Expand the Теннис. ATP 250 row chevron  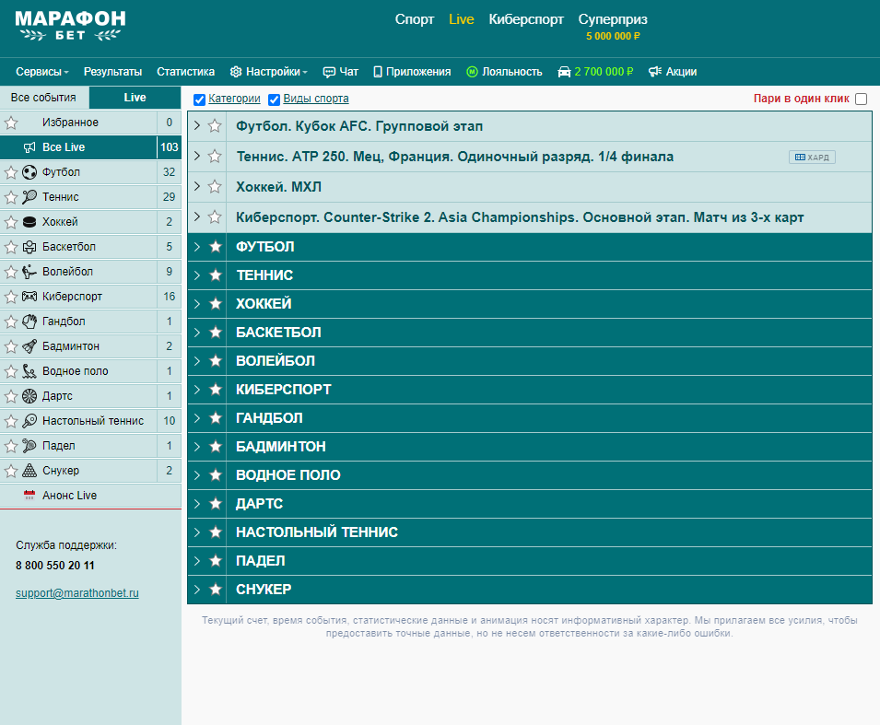pos(197,156)
